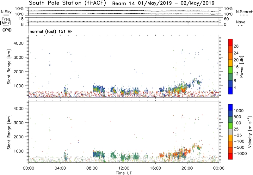Click the '60' Nave axis tick

pyautogui.click(x=226, y=19)
